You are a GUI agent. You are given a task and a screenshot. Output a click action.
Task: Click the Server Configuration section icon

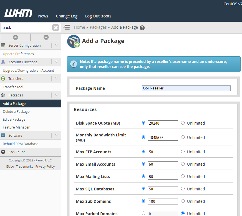[x=3, y=45]
